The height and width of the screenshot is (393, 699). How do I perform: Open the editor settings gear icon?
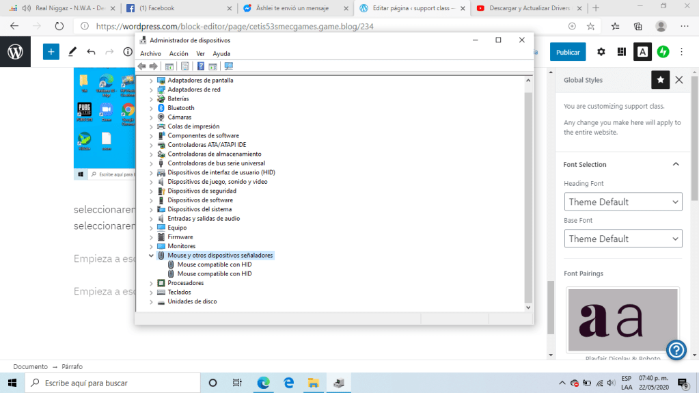(601, 52)
